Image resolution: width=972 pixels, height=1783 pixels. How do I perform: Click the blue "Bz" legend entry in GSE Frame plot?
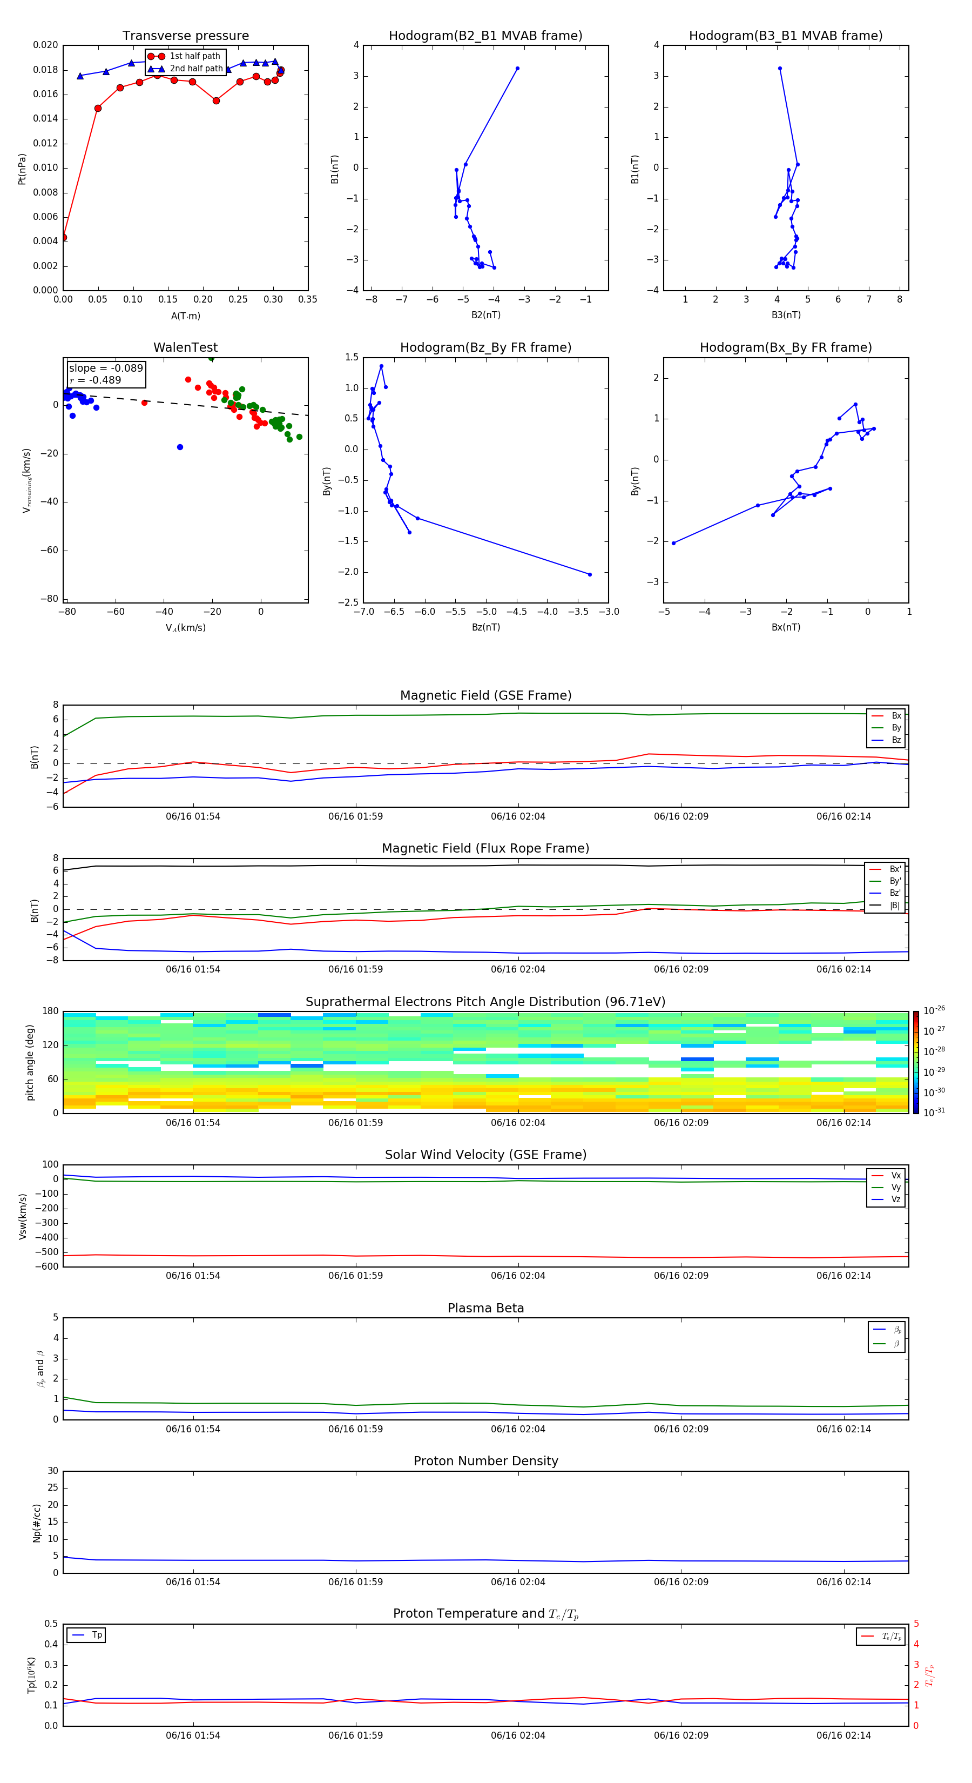(x=886, y=740)
